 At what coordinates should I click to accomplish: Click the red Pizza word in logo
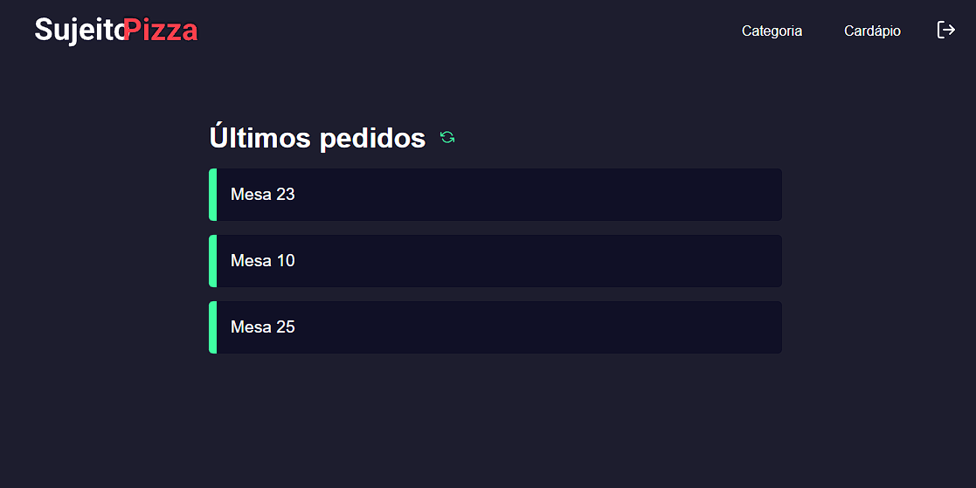(161, 30)
